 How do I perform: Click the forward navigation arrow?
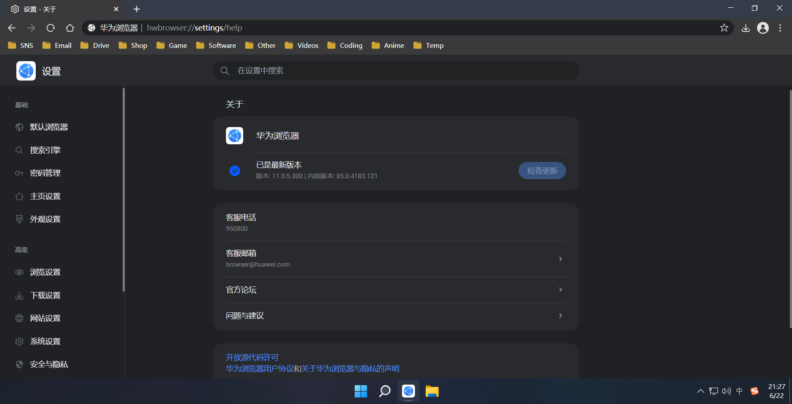coord(31,28)
